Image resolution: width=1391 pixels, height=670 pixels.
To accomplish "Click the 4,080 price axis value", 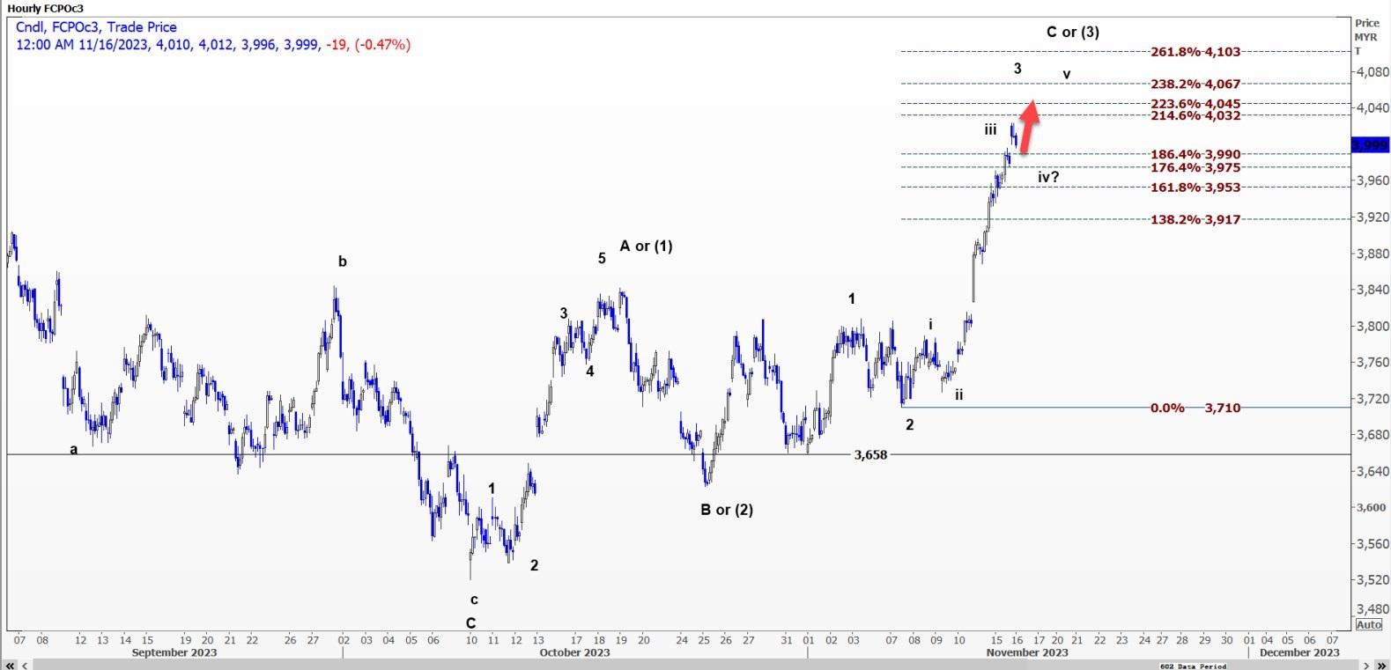I will [1373, 72].
